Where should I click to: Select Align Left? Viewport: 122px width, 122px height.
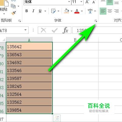(x=103, y=11)
